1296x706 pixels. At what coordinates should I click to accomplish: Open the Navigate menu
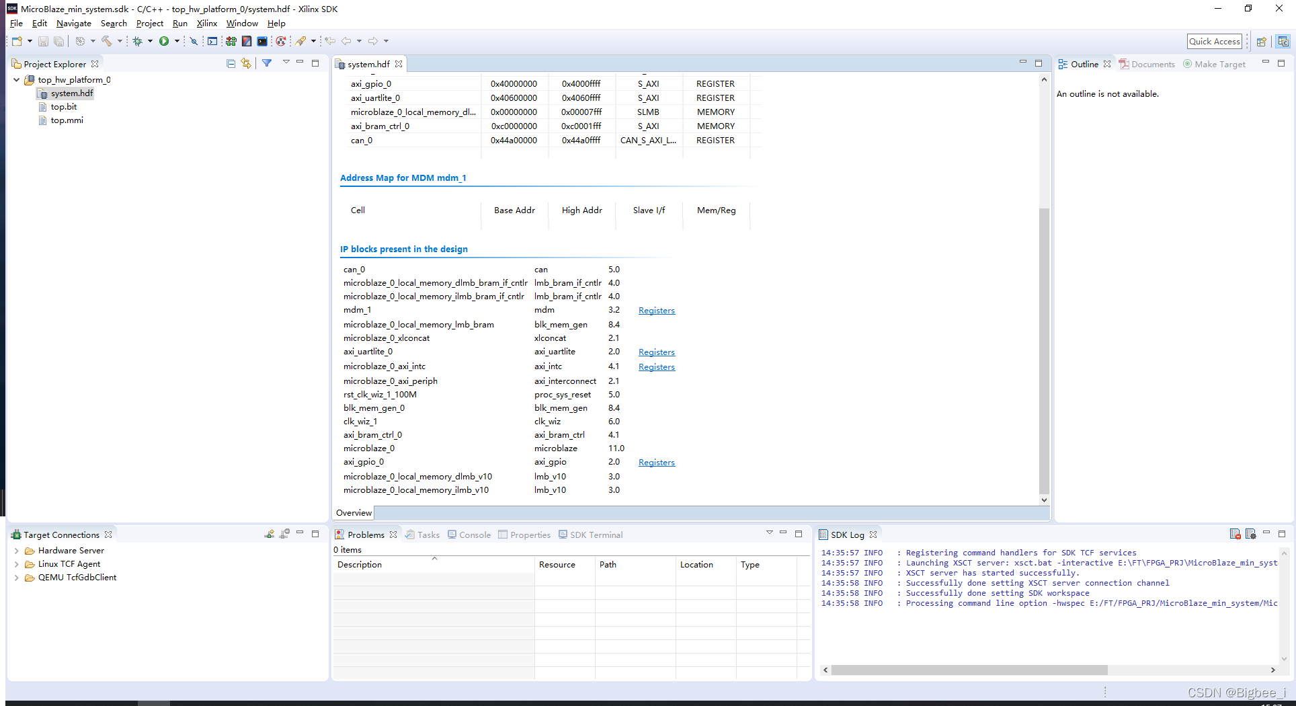[74, 23]
